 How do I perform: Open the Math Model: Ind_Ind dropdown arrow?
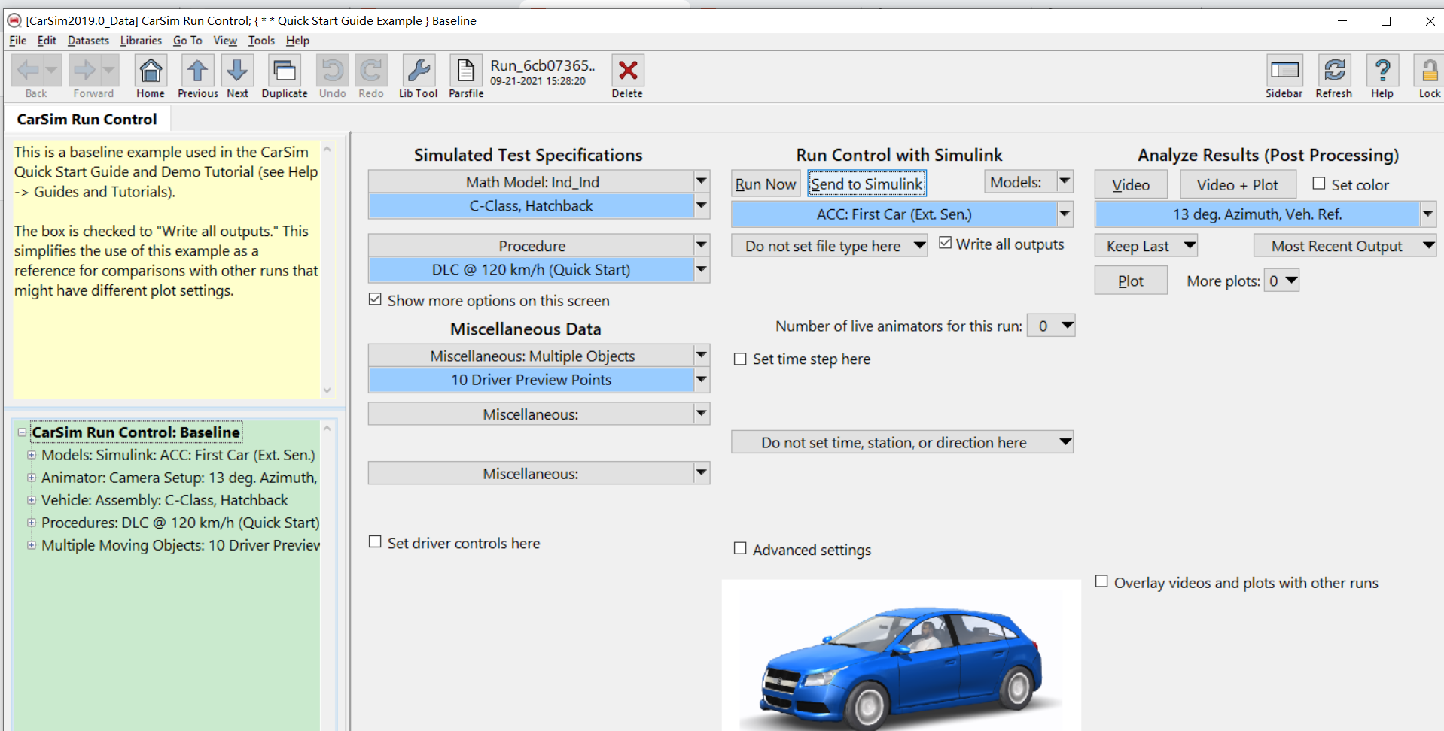[x=701, y=181]
